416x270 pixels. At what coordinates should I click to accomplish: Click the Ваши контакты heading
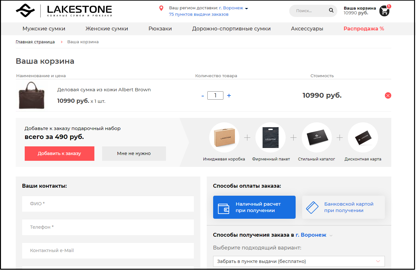(x=44, y=186)
